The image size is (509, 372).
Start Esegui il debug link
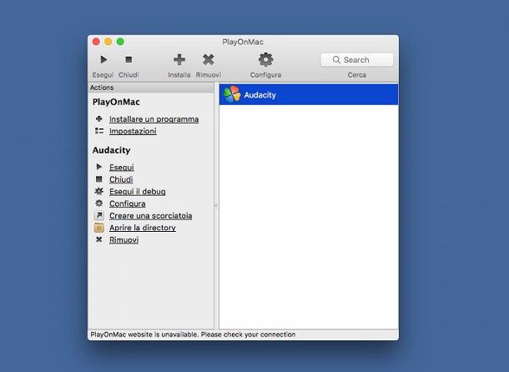coord(138,192)
